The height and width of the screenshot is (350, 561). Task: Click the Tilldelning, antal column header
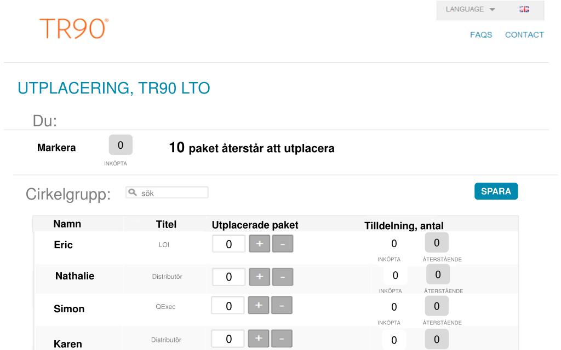(x=404, y=226)
